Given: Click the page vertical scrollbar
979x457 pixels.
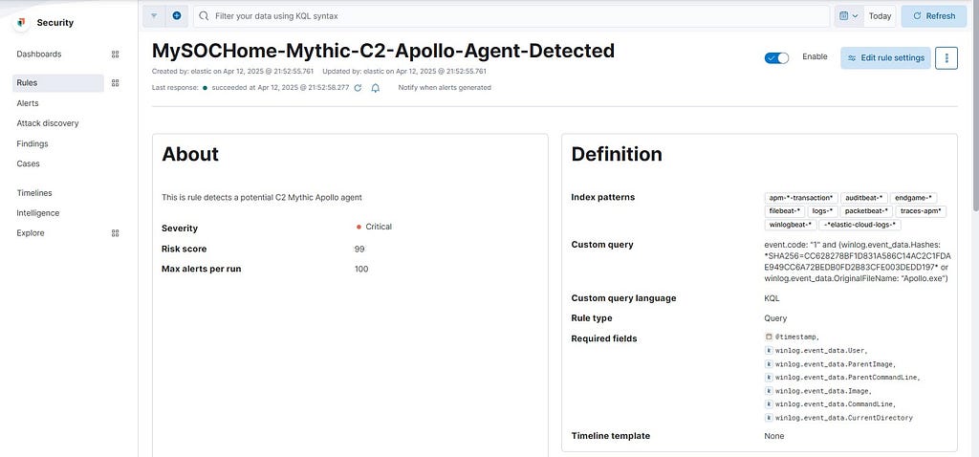Looking at the screenshot, I should click(976, 106).
